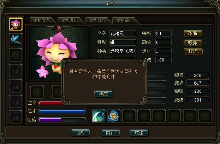Click the 喂养 feed button
220x144 pixels.
point(193,42)
